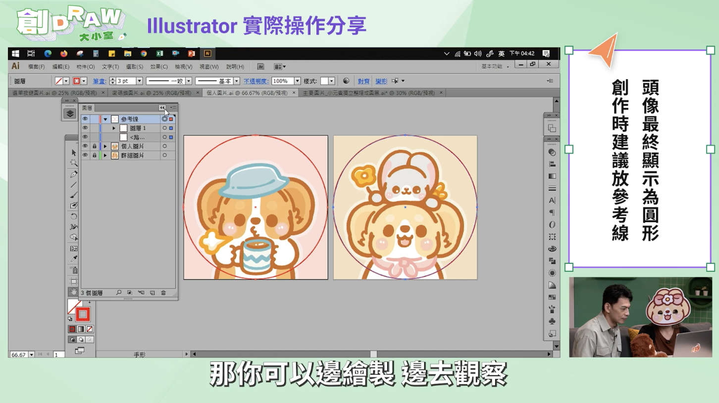Open the 編輯(E) menu
Image resolution: width=719 pixels, height=403 pixels.
[x=61, y=67]
